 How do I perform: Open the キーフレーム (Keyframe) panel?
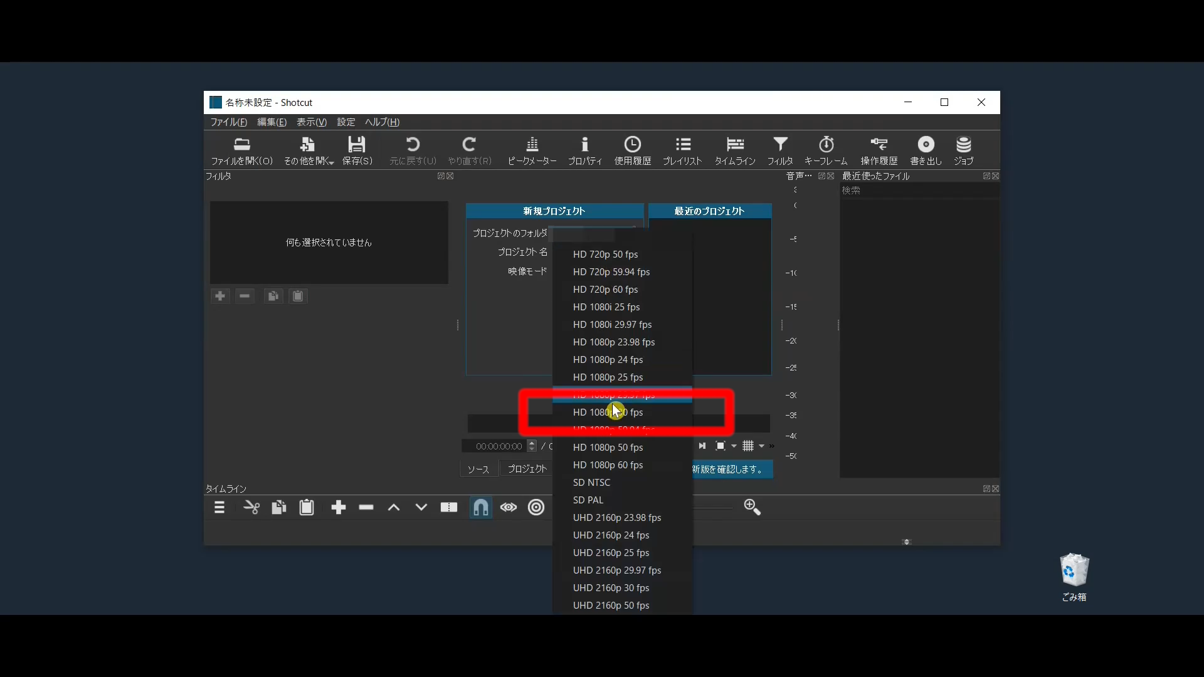[x=825, y=150]
